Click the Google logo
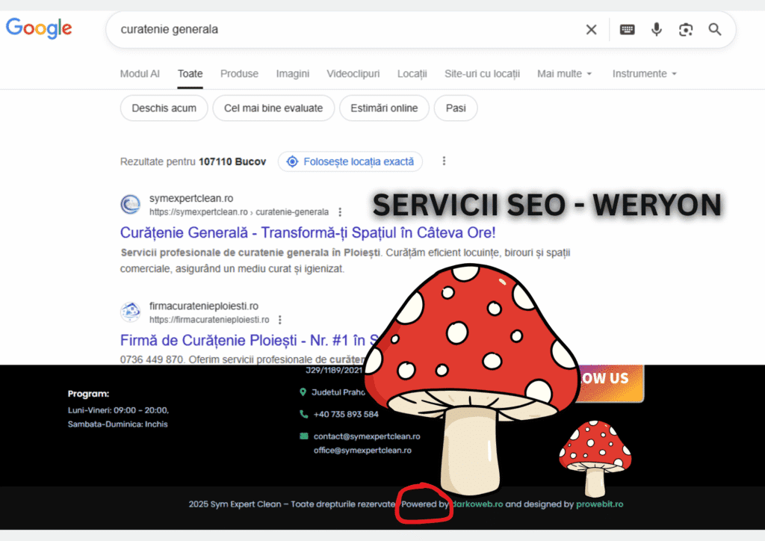765x541 pixels. (38, 28)
